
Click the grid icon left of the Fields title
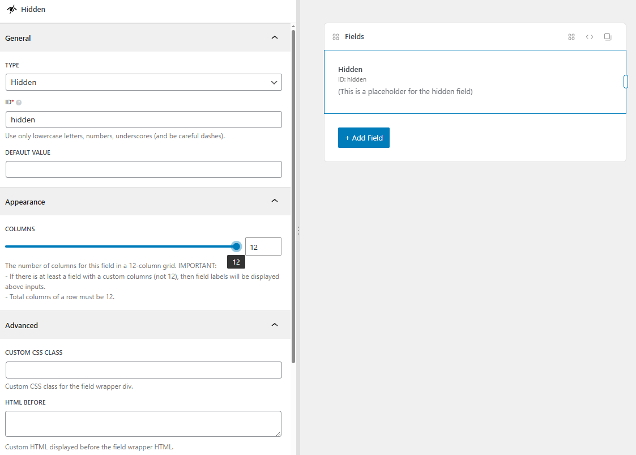click(x=336, y=37)
